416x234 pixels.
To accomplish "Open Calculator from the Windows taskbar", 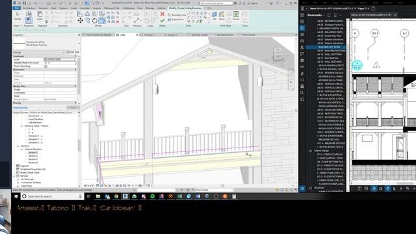I will click(x=234, y=196).
